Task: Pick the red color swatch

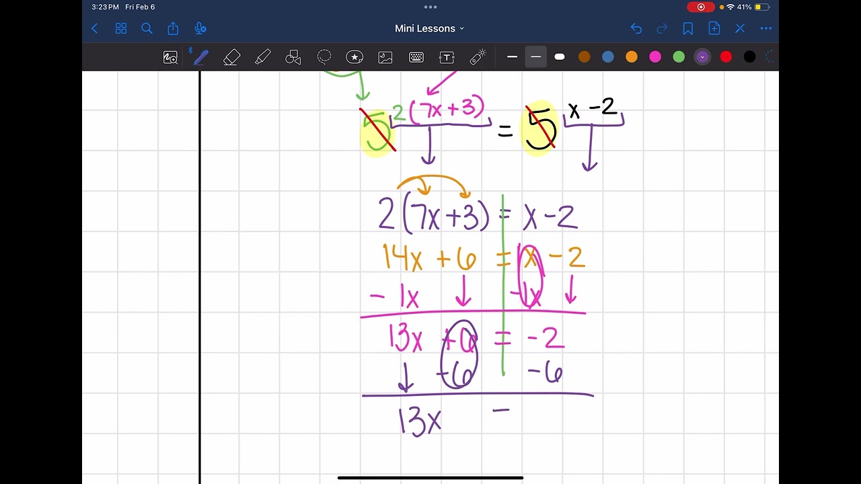Action: [726, 57]
